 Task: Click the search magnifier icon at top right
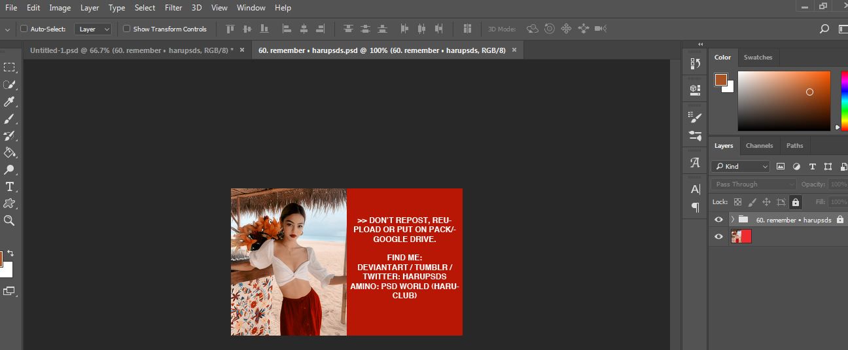tap(824, 29)
